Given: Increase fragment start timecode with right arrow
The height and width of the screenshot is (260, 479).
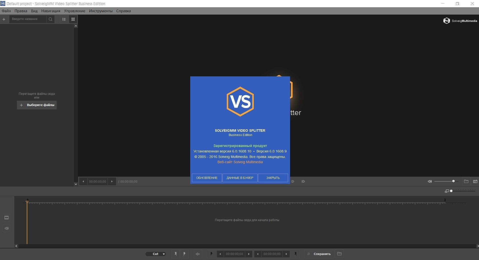Looking at the screenshot, I should point(249,254).
